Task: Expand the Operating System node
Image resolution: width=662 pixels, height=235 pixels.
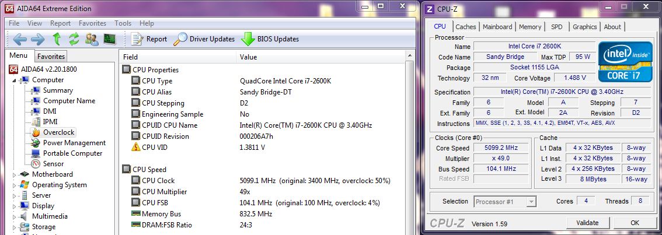Action: tap(15, 185)
